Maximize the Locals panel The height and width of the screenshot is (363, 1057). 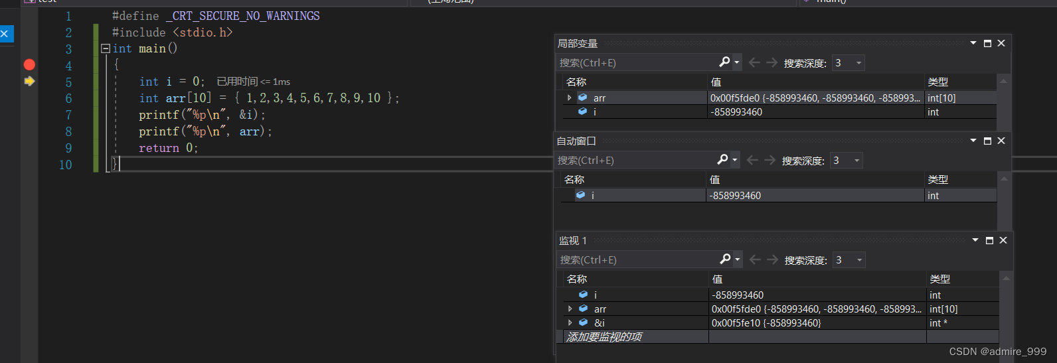click(987, 43)
